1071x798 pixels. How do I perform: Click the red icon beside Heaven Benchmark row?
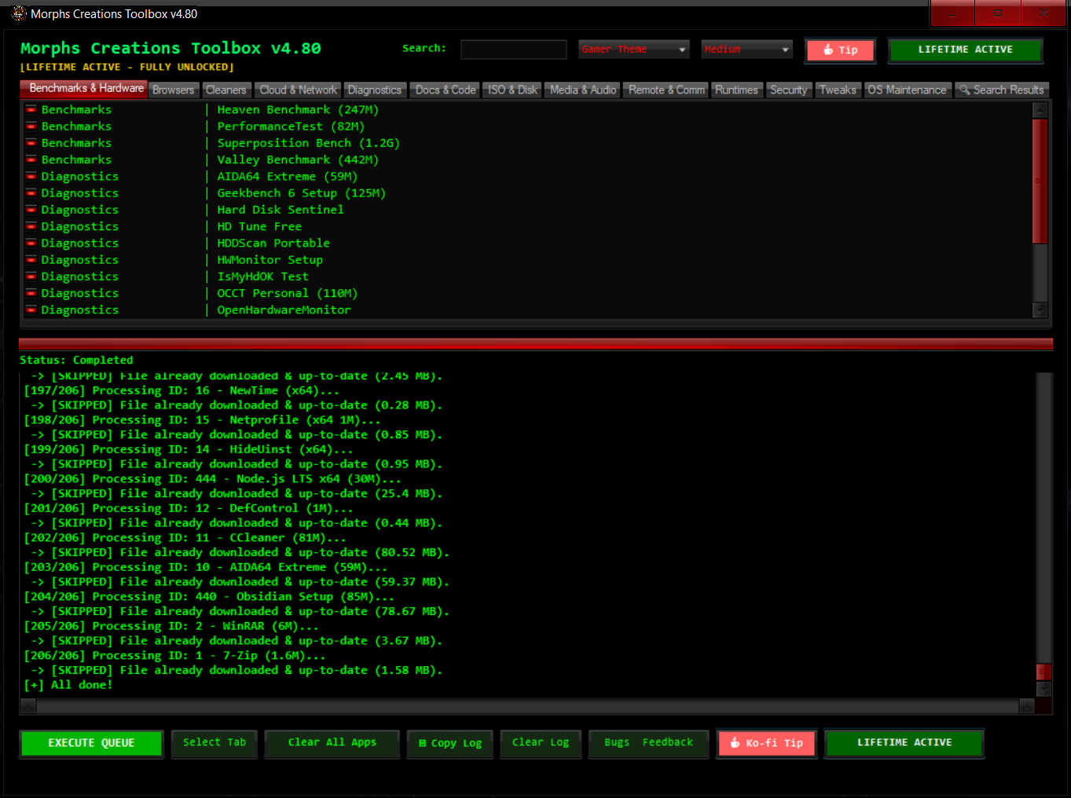(31, 110)
